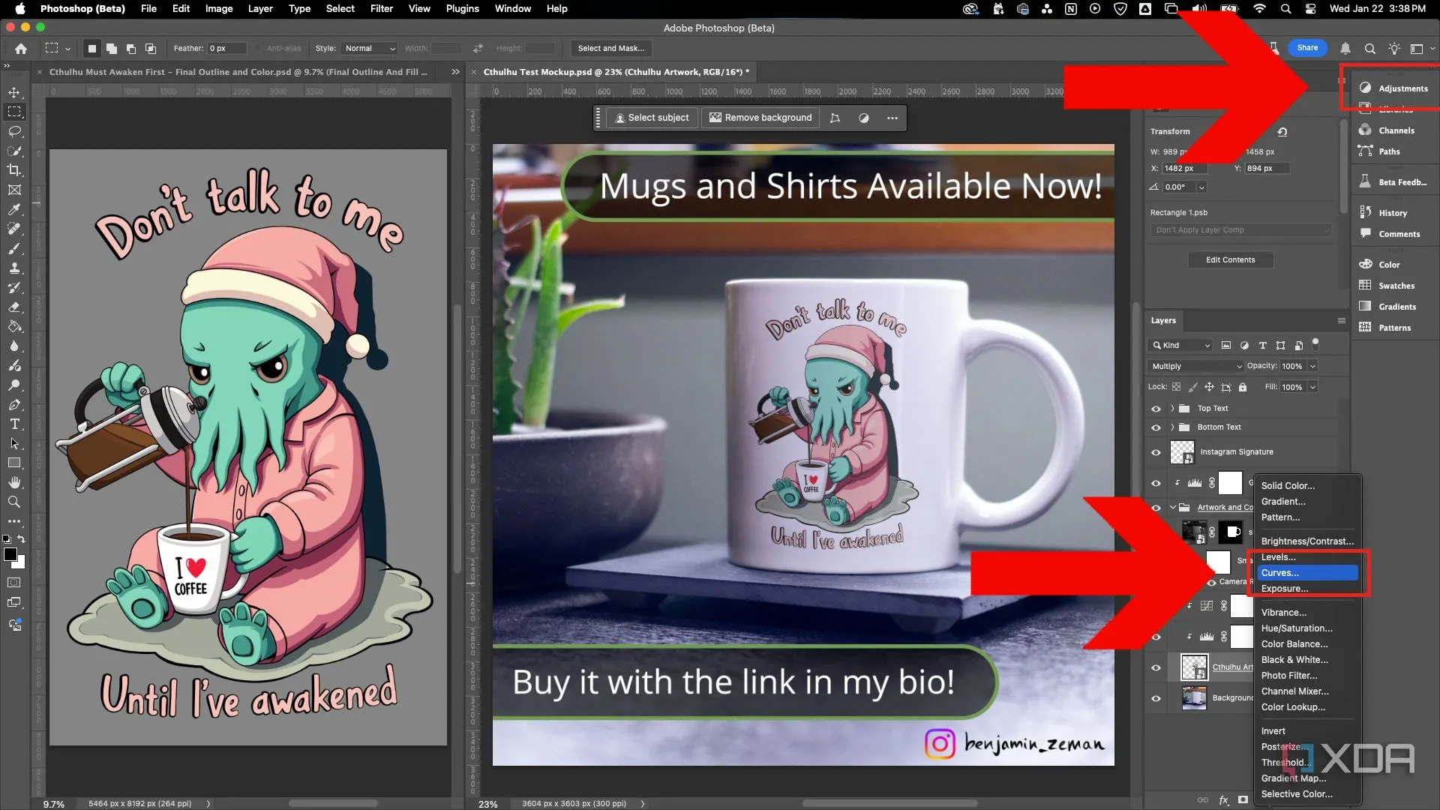Select the Crop tool
This screenshot has width=1440, height=810.
pos(14,170)
